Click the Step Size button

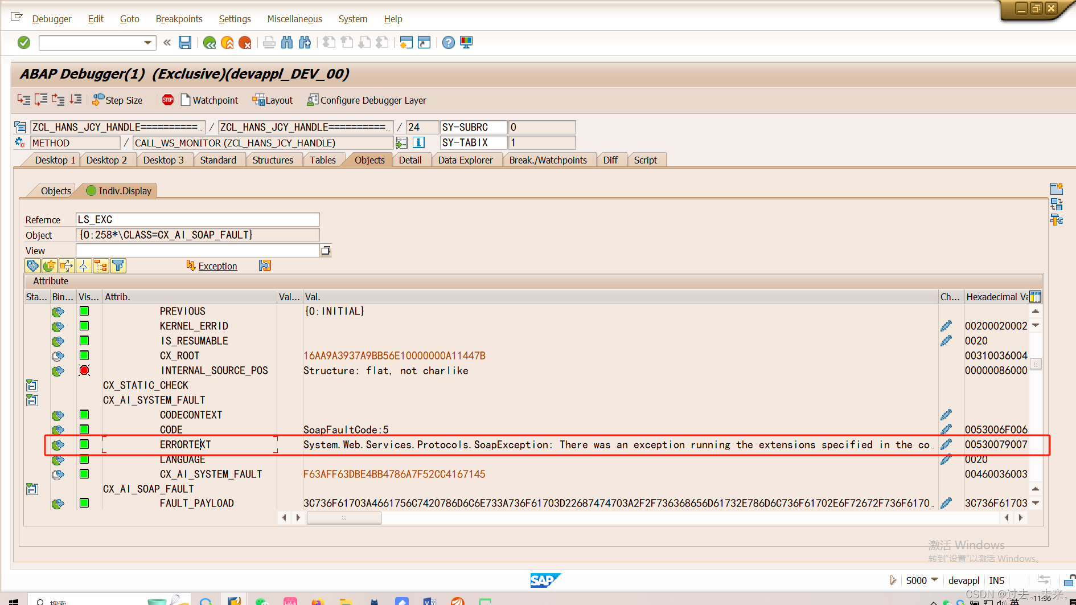pos(118,100)
